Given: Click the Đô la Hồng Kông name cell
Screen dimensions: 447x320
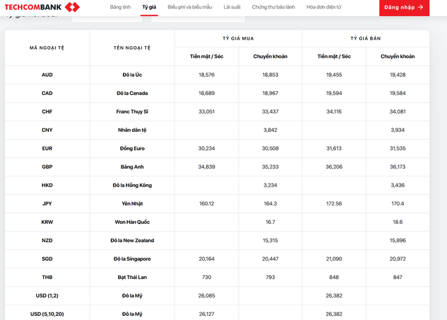Looking at the screenshot, I should coord(132,185).
